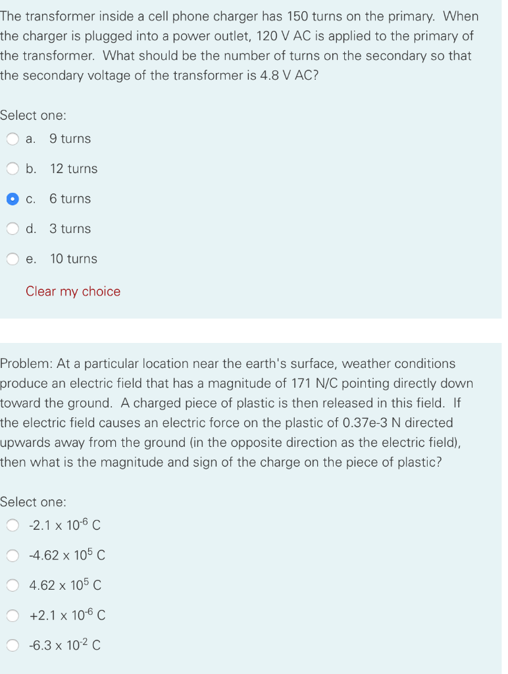
Task: Click the transformer question text
Action: [x=239, y=45]
